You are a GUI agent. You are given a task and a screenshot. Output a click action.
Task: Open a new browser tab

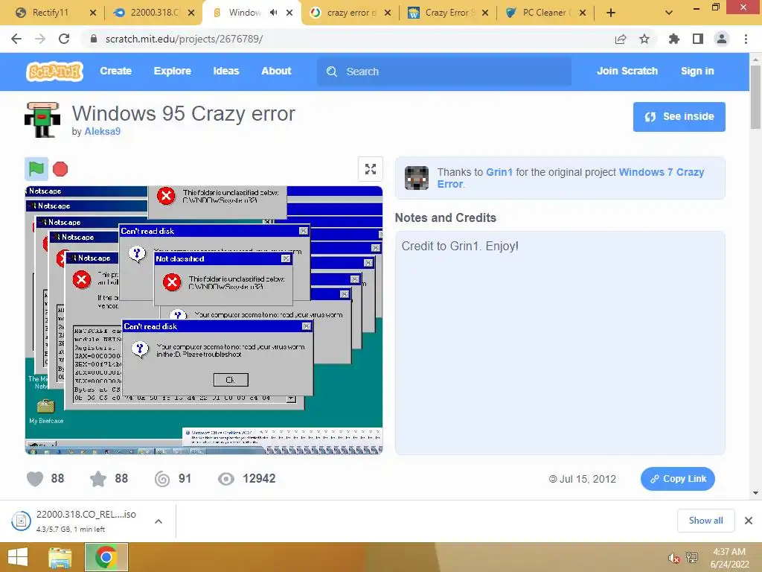click(611, 13)
